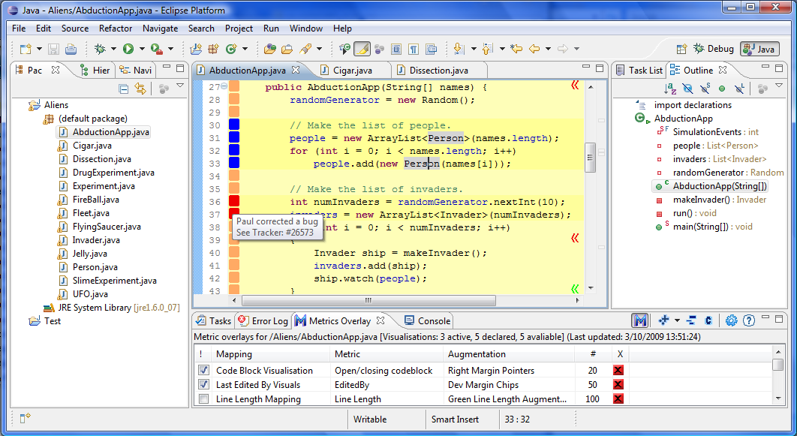Uncheck the Code Block Visualisation checkbox
The image size is (797, 436).
click(x=204, y=370)
